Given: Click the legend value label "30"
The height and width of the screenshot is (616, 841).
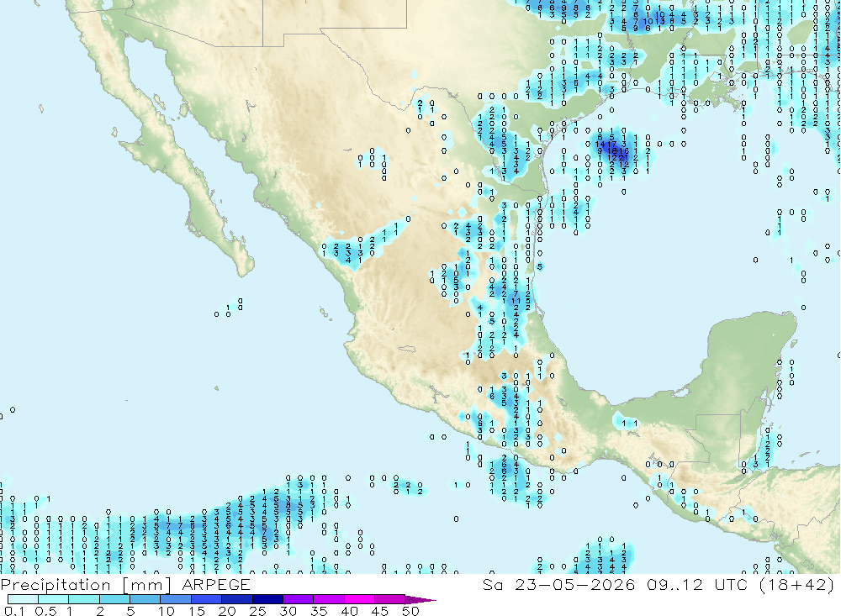Looking at the screenshot, I should [288, 611].
